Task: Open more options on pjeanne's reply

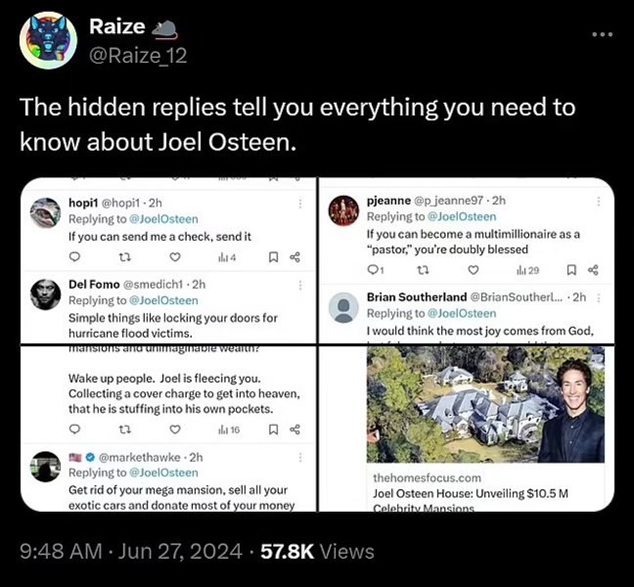Action: point(596,201)
